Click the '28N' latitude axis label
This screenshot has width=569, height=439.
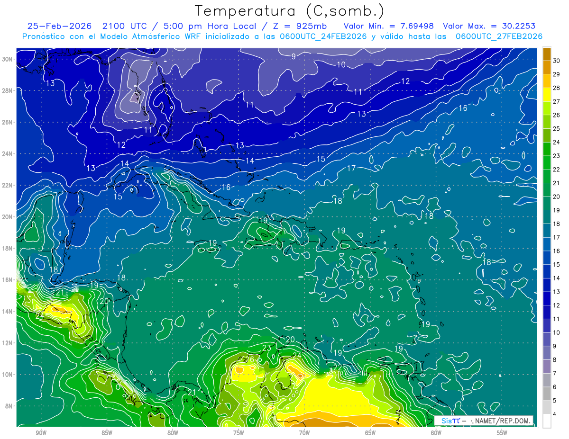(8, 90)
